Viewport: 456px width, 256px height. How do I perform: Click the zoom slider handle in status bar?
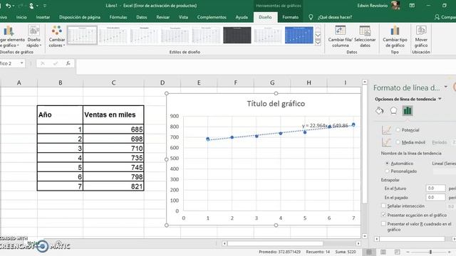click(x=430, y=252)
